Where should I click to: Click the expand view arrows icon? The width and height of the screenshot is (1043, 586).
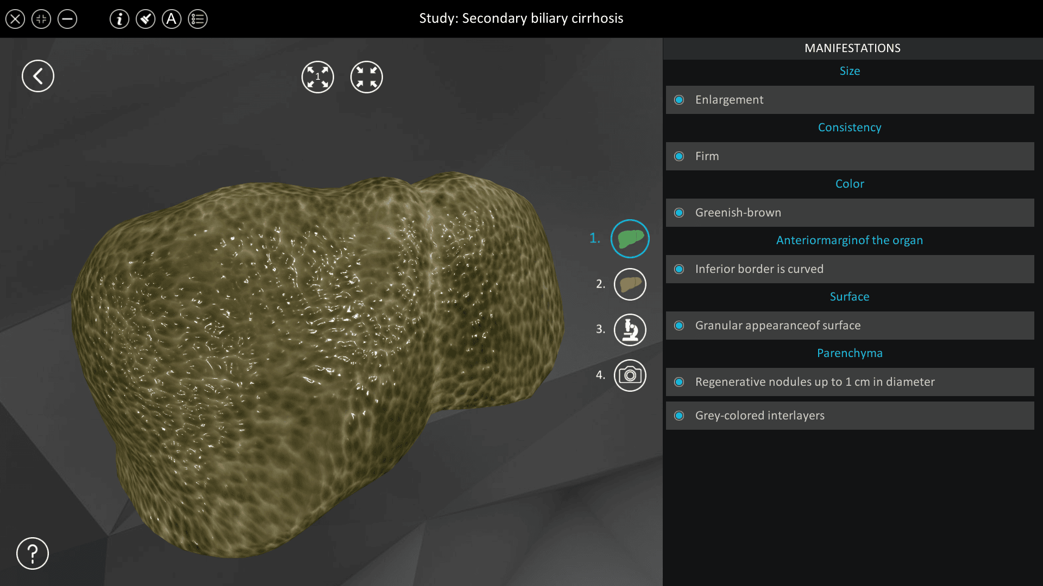pyautogui.click(x=318, y=77)
